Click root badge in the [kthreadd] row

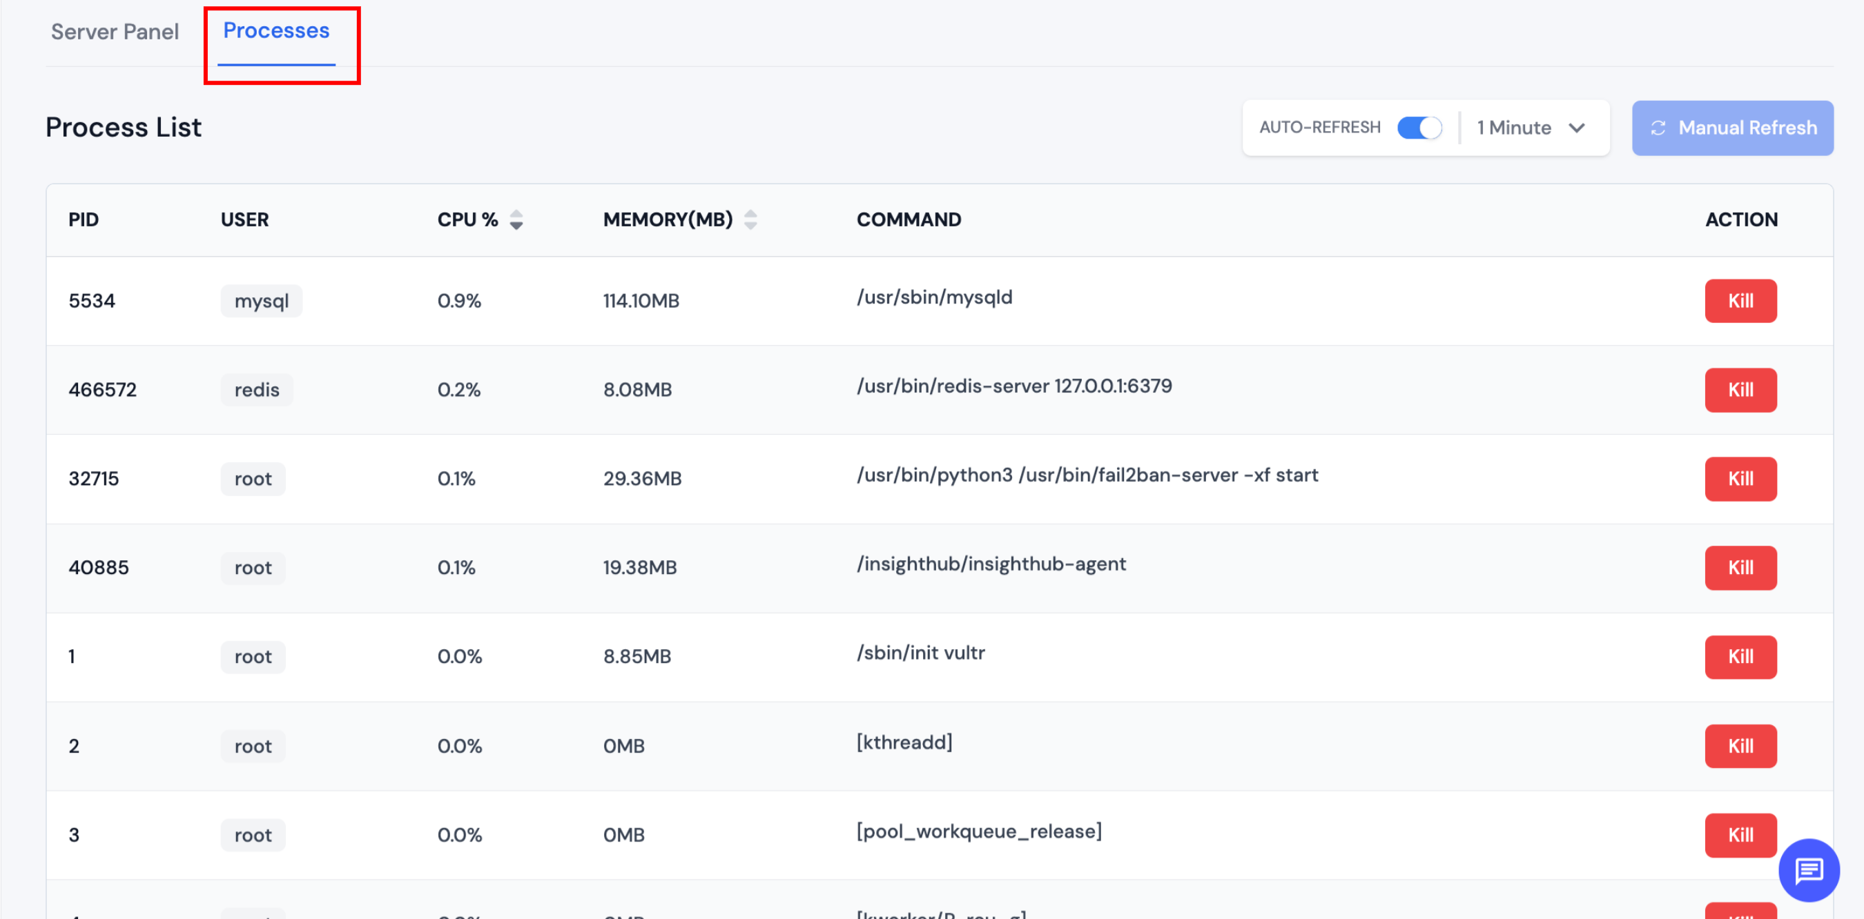(253, 747)
